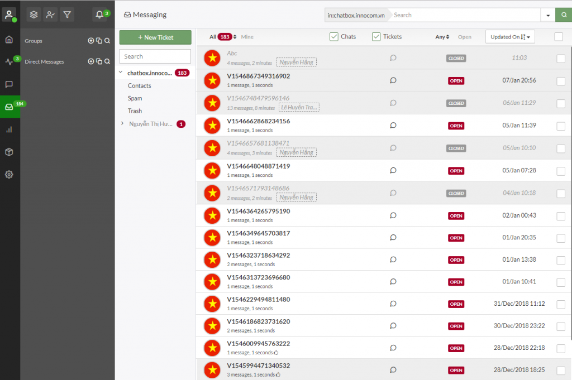Select the Mine filter tab
Screen dimensions: 572x380
coord(247,37)
